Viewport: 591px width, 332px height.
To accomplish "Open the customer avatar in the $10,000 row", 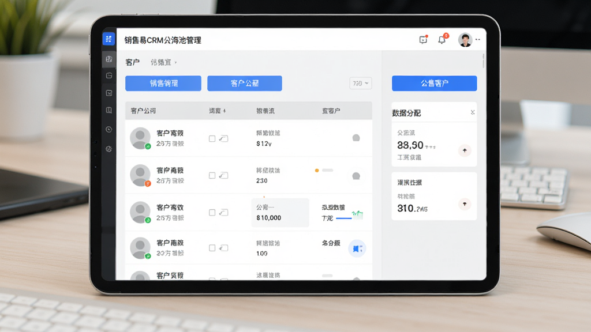I will pos(140,212).
